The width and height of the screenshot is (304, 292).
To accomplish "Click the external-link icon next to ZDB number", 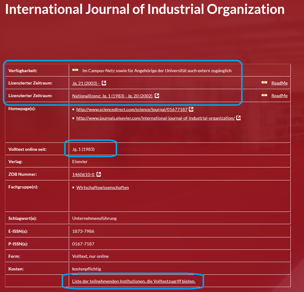I will [x=99, y=174].
